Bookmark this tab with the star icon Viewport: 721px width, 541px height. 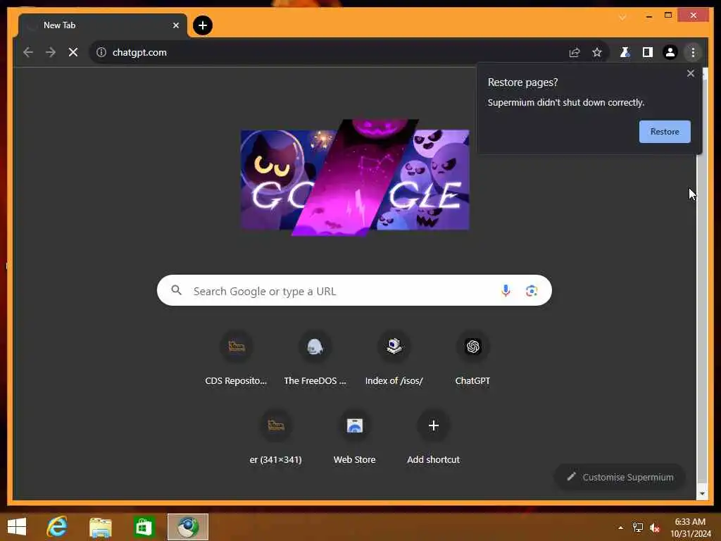click(x=597, y=52)
